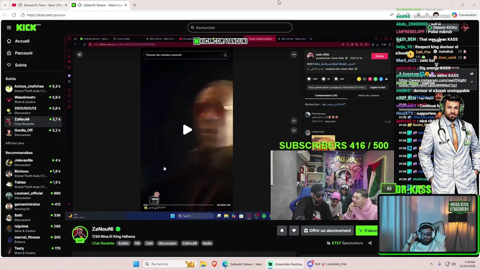Select the Na9a tag
Image resolution: width=480 pixels, height=270 pixels.
(x=207, y=243)
